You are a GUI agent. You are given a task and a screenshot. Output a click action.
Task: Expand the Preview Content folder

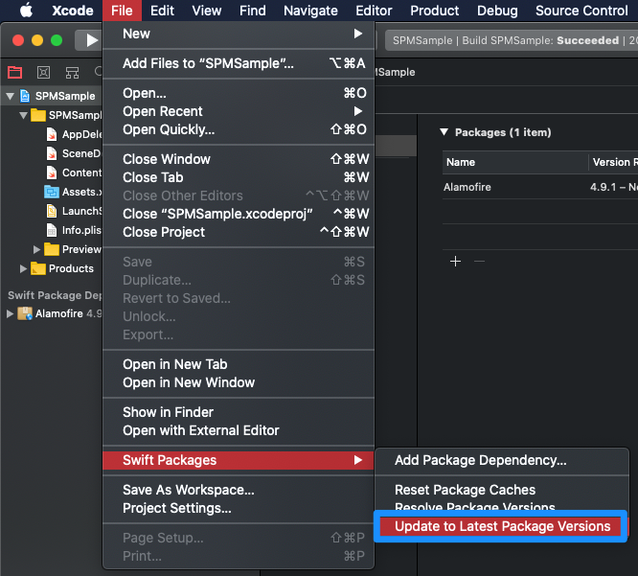click(36, 249)
